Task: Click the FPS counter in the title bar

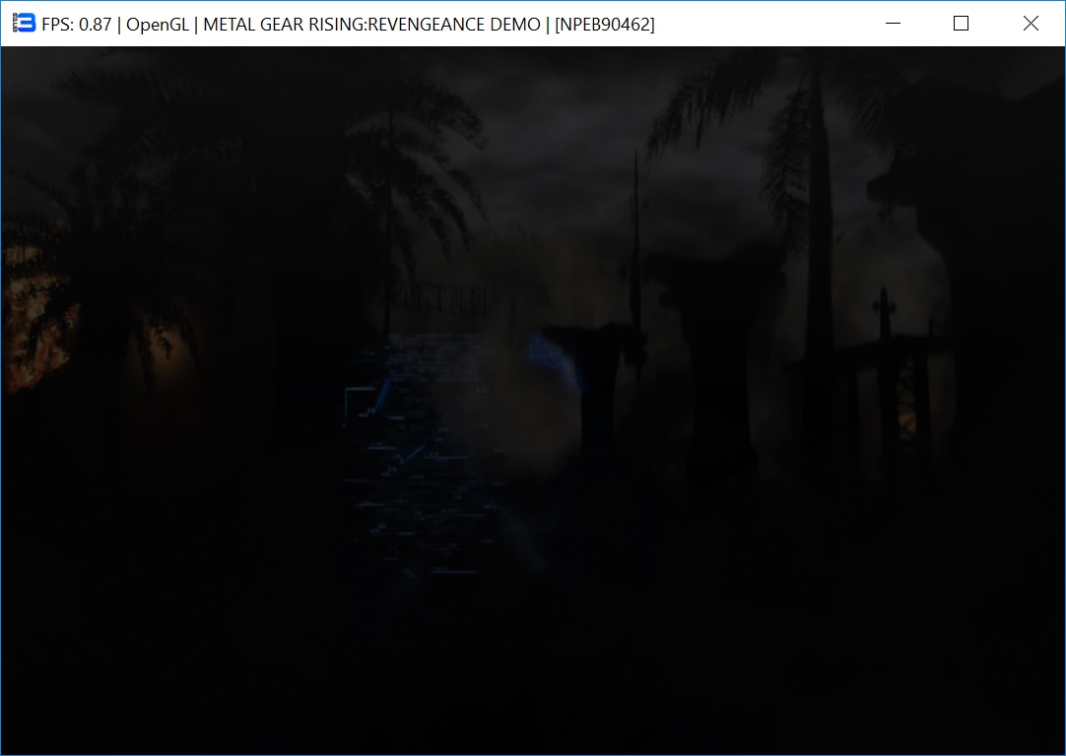Action: [x=76, y=25]
